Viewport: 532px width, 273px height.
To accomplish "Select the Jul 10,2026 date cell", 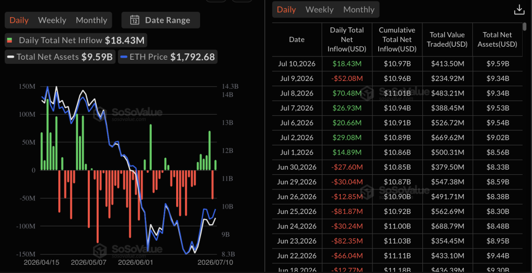I will coord(297,64).
